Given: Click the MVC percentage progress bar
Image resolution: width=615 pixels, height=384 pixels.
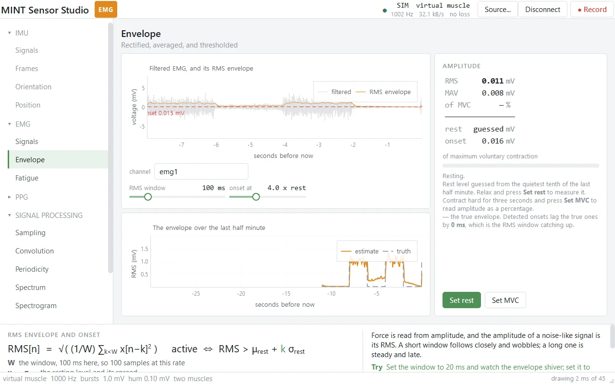Looking at the screenshot, I should click(x=521, y=166).
